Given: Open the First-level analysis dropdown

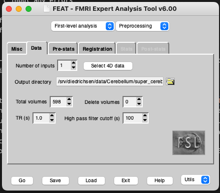Looking at the screenshot, I should coord(83,26).
